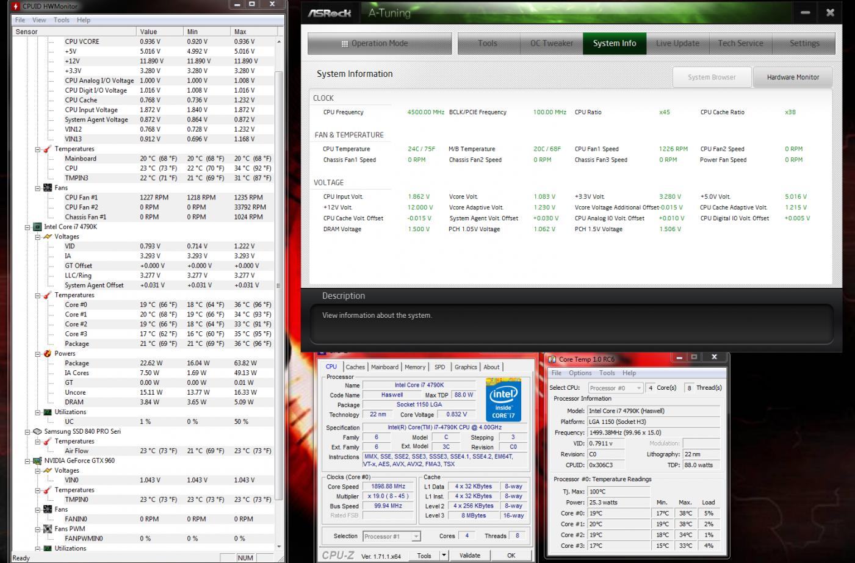
Task: Switch to OC Tweaker tab
Action: (x=552, y=43)
